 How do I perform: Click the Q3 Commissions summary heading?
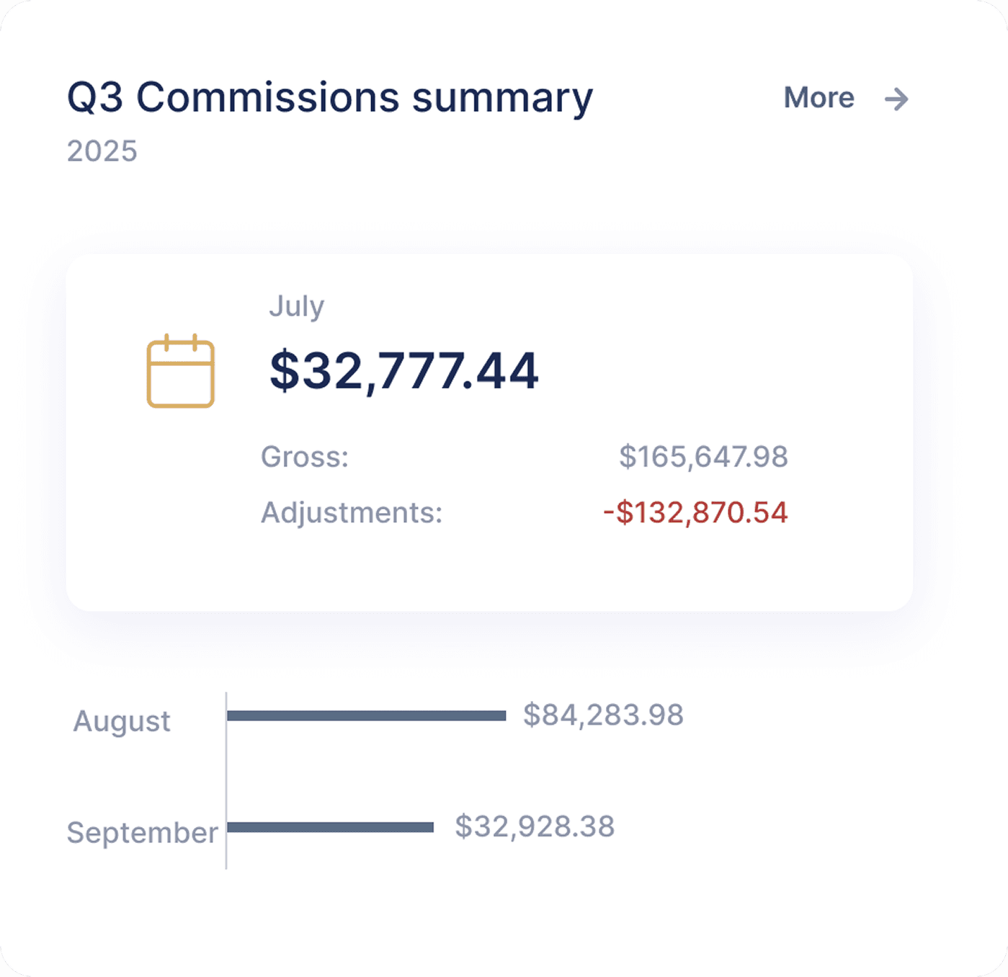tap(329, 97)
